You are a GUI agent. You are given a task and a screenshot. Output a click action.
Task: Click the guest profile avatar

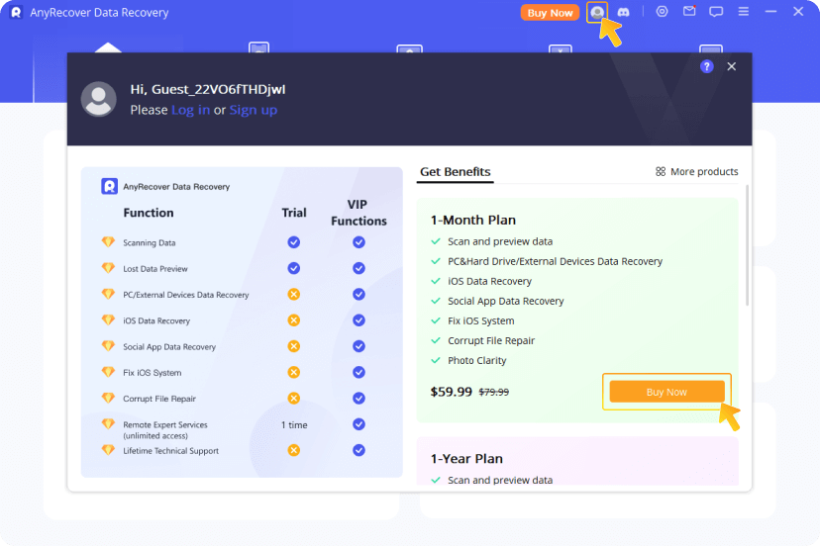coord(99,99)
